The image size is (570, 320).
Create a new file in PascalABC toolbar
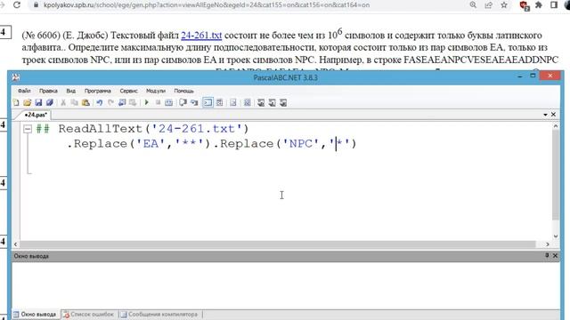16,103
